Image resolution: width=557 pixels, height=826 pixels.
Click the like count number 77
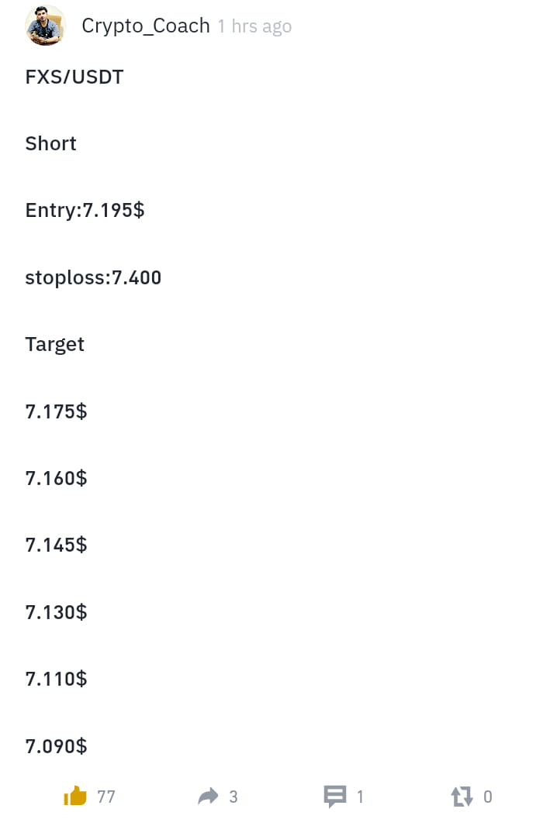[107, 796]
